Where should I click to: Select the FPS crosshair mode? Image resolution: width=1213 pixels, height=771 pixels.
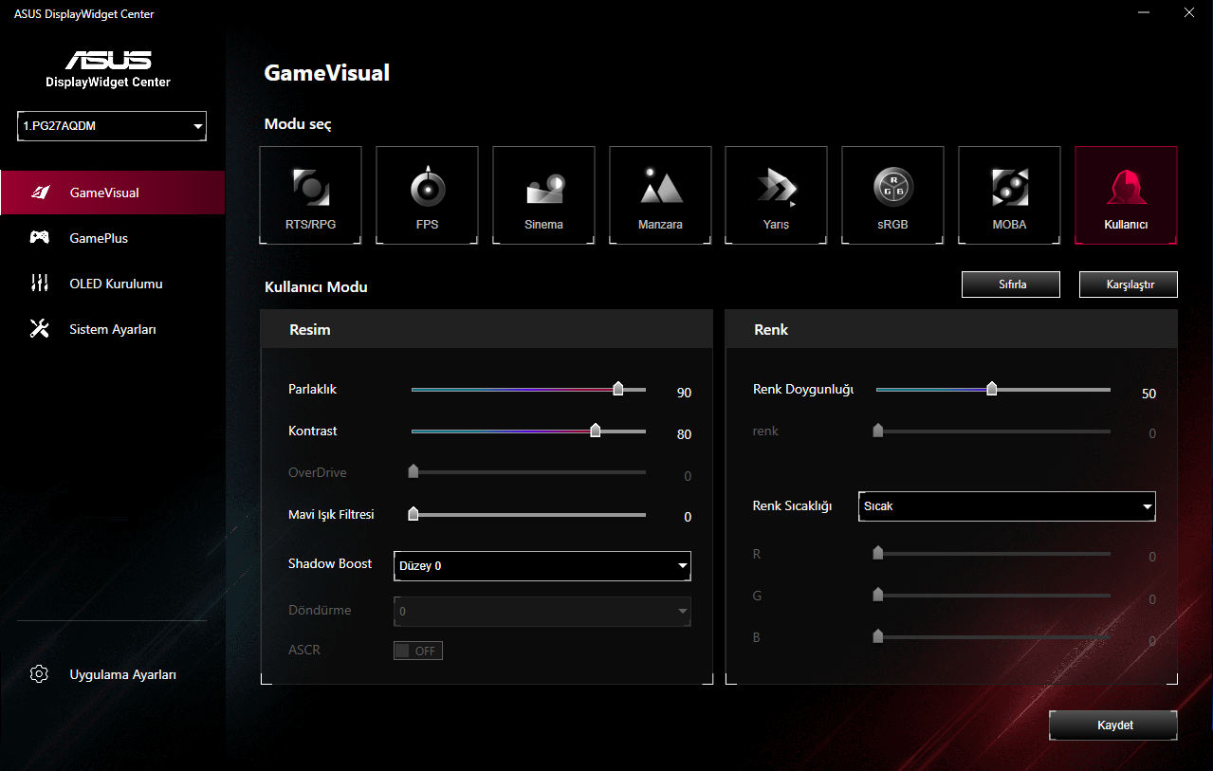point(428,195)
